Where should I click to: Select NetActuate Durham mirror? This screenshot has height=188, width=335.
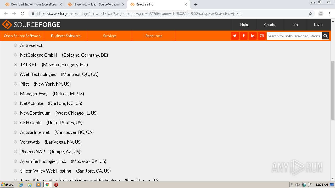pos(15,103)
